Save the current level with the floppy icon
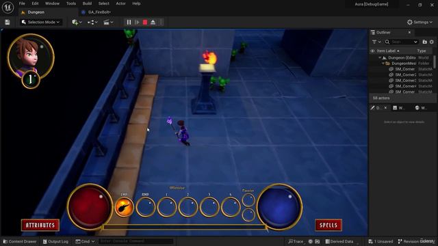Viewport: 438px width, 246px height. click(x=8, y=22)
